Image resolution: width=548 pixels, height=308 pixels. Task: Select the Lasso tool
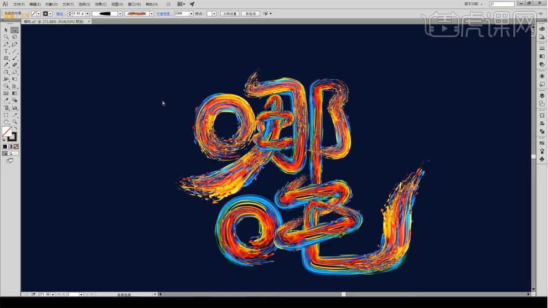pos(14,37)
